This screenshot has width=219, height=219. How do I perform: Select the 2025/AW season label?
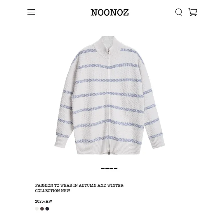44,201
